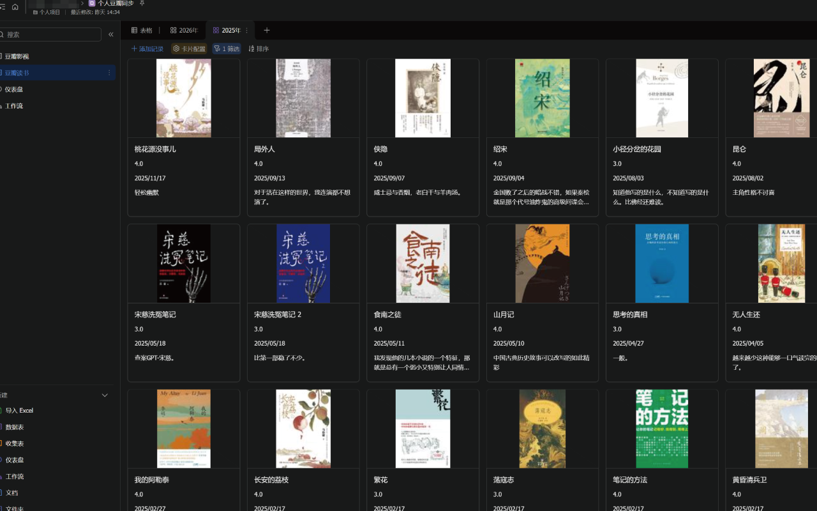Image resolution: width=817 pixels, height=511 pixels.
Task: Click the plus icon to add view
Action: (267, 30)
